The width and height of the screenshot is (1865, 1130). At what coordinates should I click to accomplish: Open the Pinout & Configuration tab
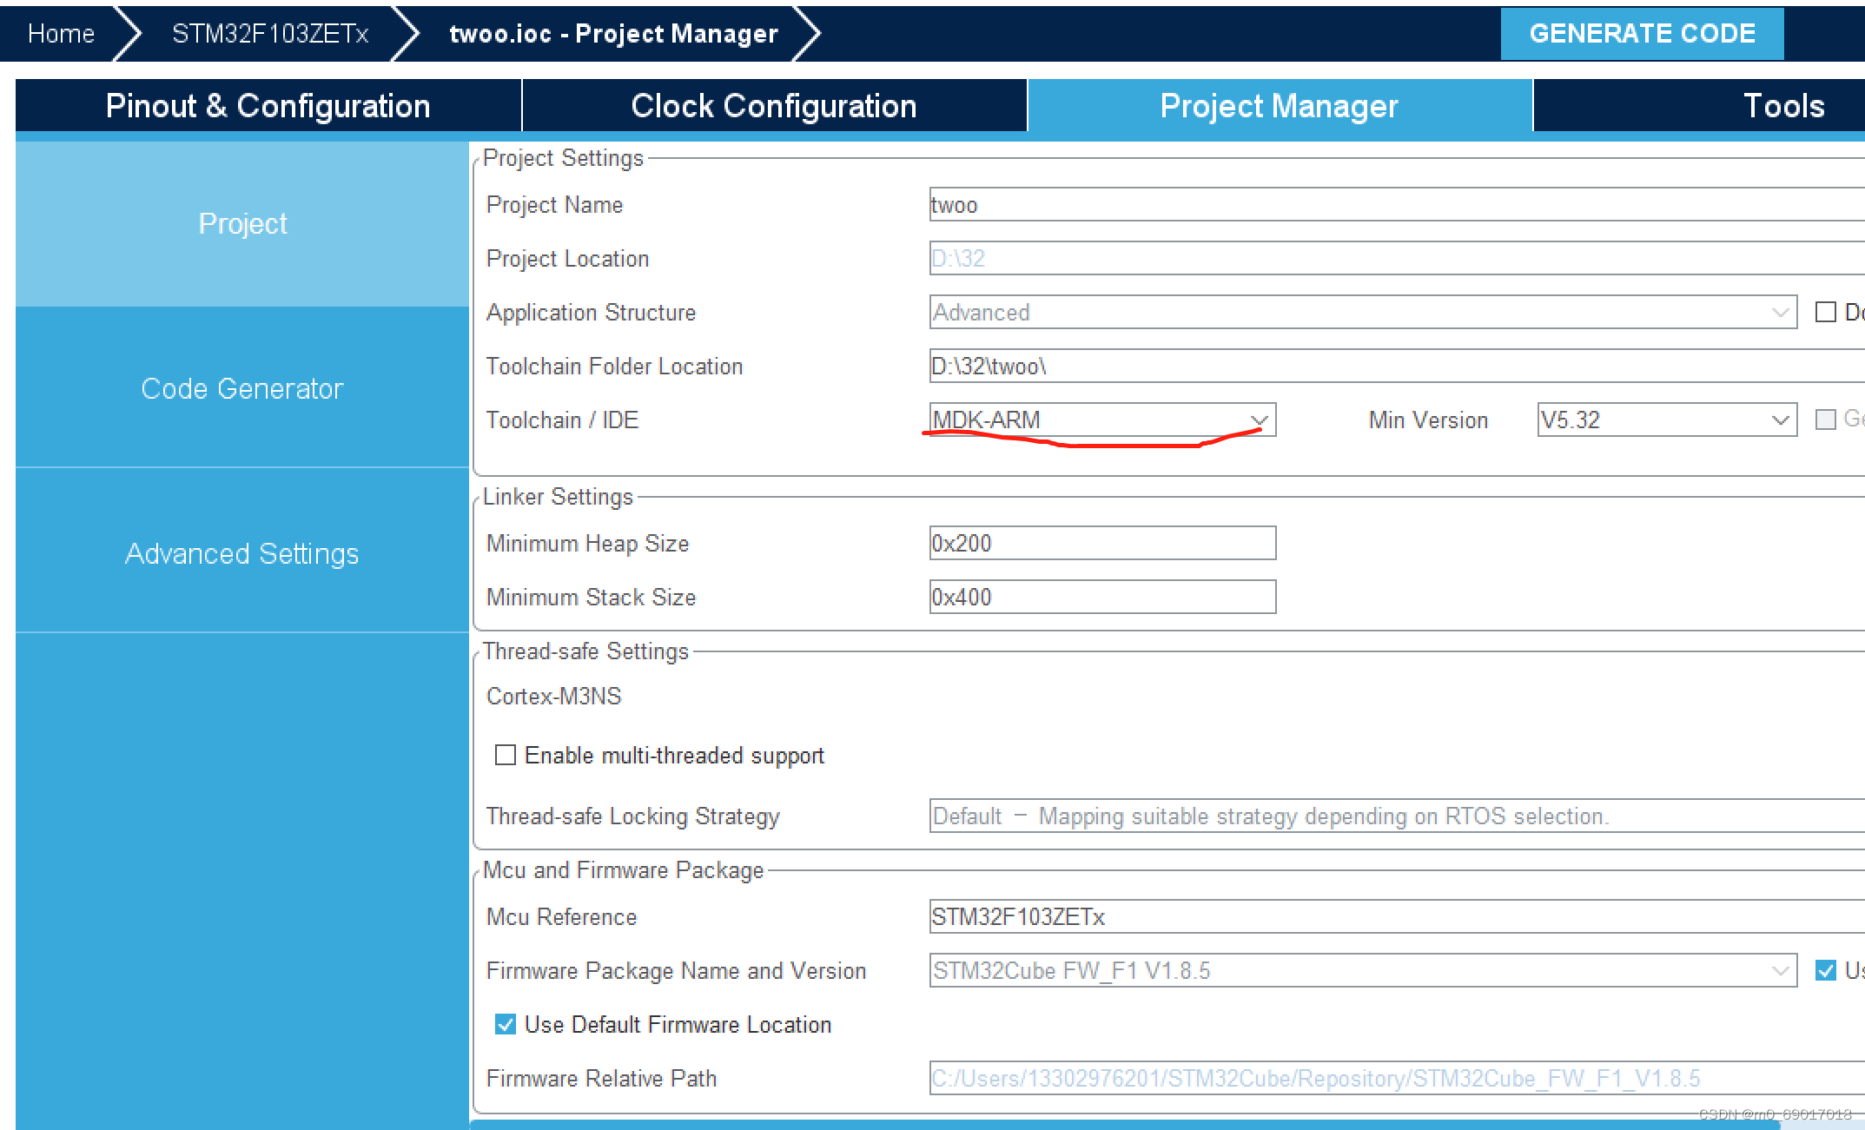pyautogui.click(x=268, y=106)
